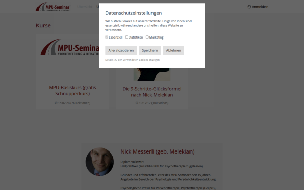Click the Glücksformel course silhouette thumbnail

[x=152, y=74]
